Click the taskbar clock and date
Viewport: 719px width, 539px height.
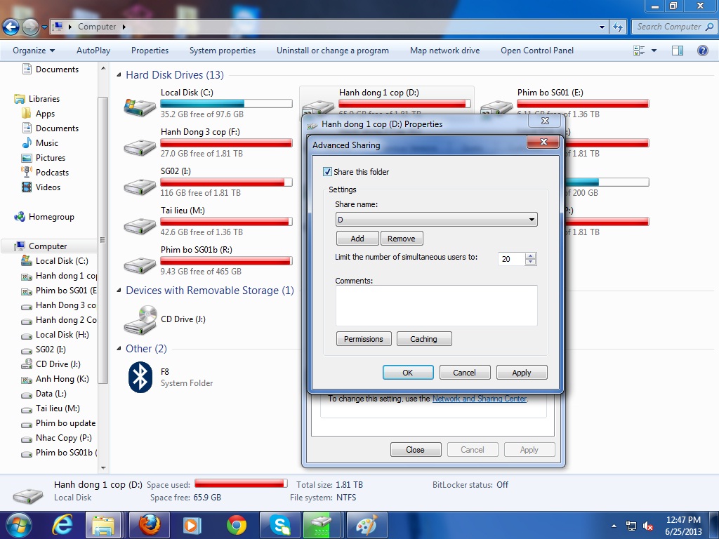point(683,526)
